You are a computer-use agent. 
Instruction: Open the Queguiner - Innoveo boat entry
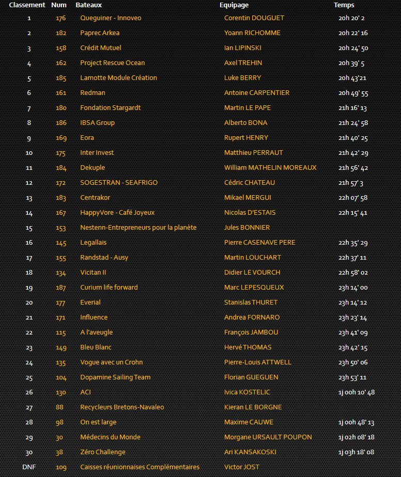pos(111,18)
